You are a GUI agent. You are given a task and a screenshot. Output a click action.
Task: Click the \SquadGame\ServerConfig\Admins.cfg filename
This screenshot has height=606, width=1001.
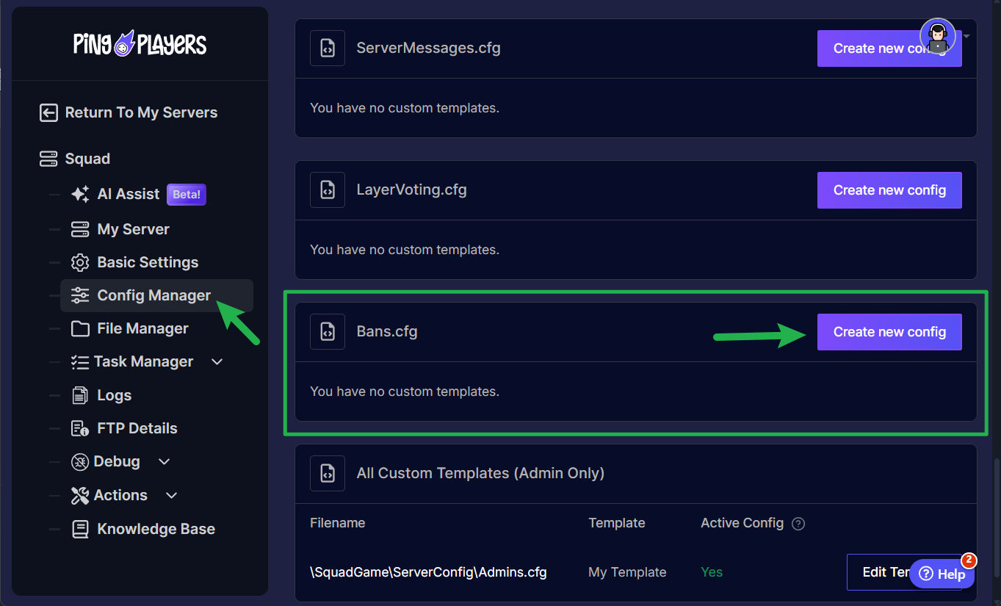tap(428, 572)
